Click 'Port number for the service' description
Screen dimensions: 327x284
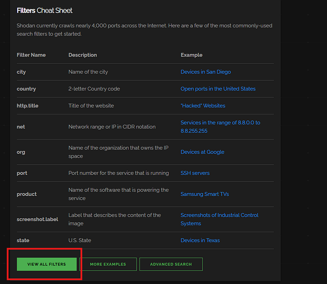click(x=119, y=173)
